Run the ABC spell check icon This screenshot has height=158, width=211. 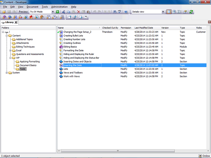coord(120,12)
